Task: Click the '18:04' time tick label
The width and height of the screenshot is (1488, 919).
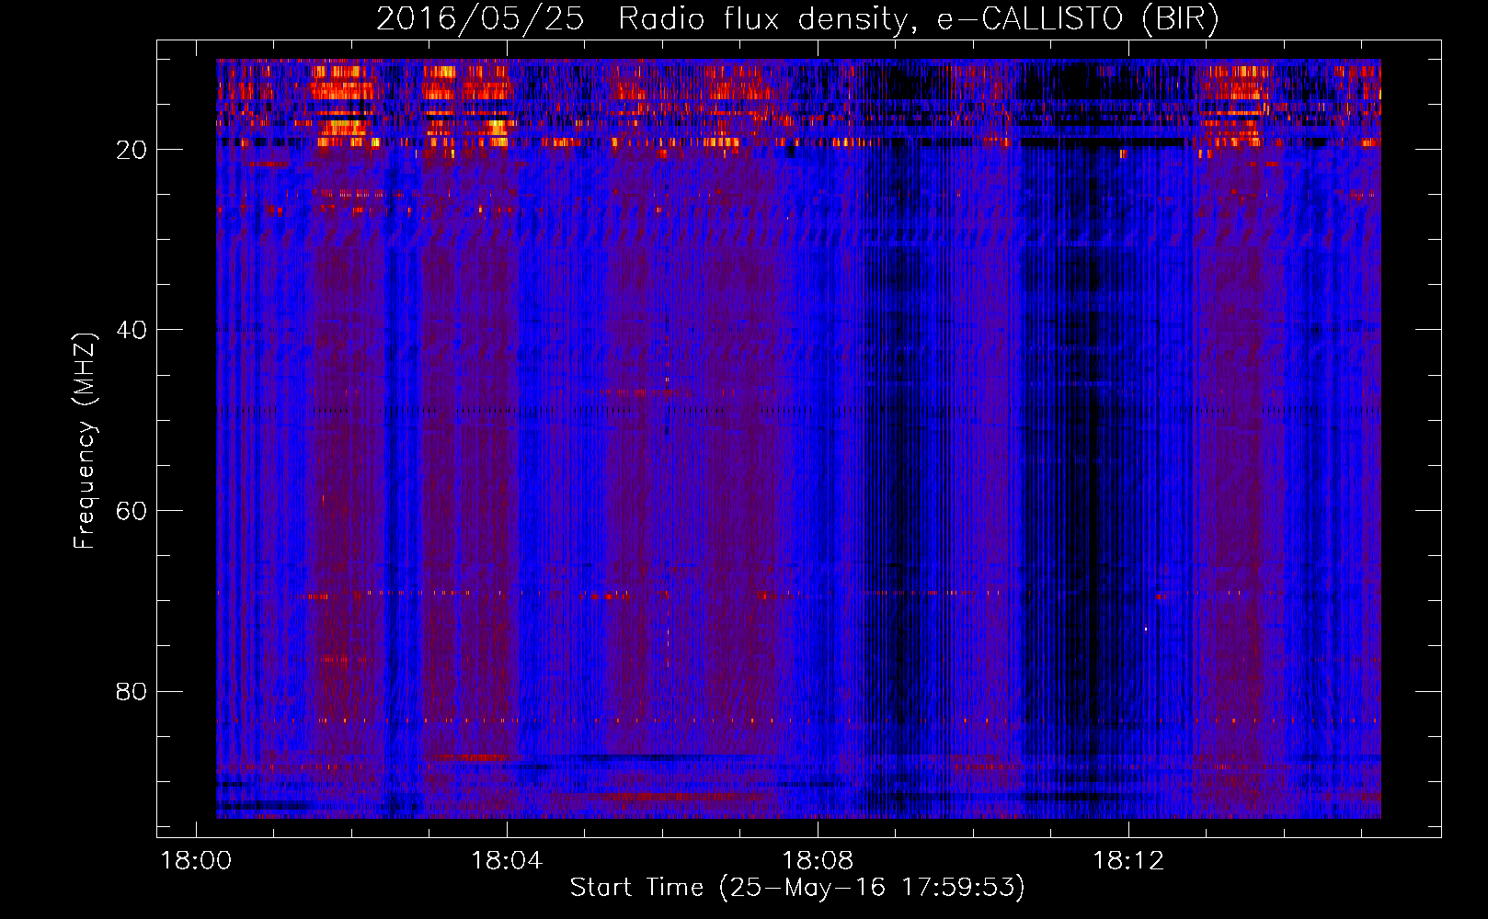Action: [x=507, y=861]
